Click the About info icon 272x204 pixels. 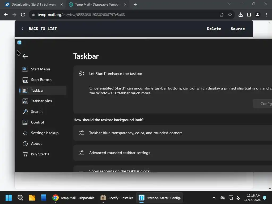(x=25, y=144)
